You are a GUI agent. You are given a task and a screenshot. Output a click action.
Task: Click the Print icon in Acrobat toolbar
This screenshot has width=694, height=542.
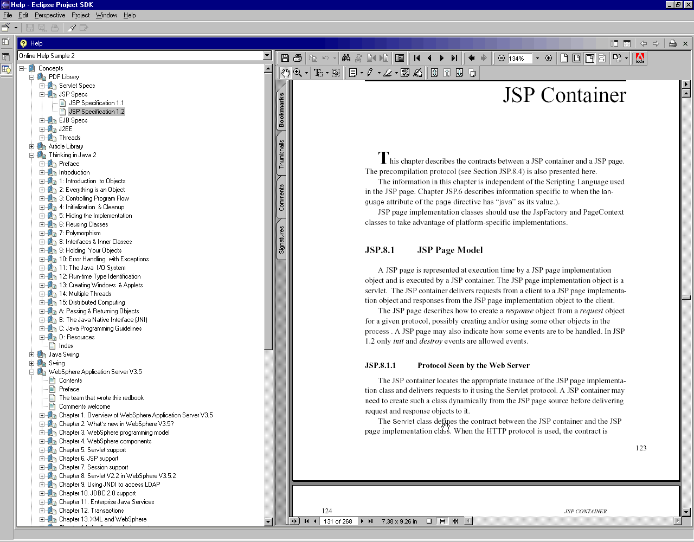298,58
